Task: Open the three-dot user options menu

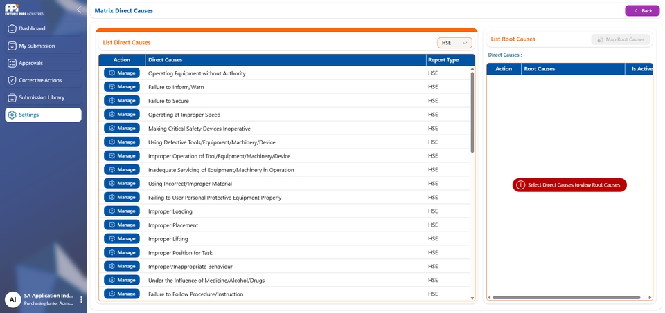Action: tap(81, 299)
